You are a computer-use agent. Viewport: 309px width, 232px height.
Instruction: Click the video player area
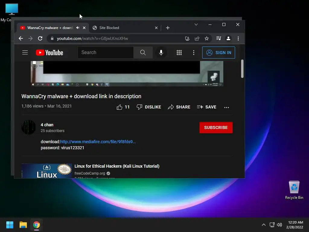tap(127, 73)
